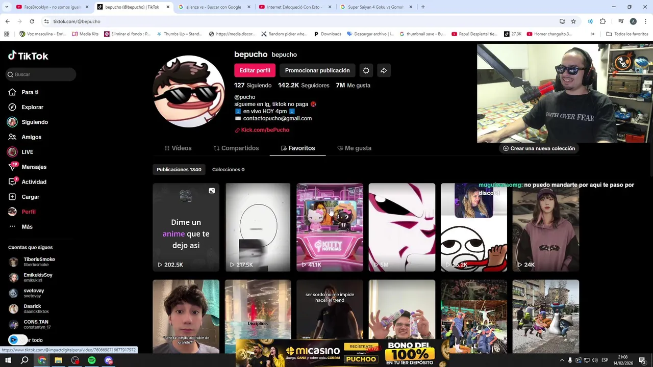Image resolution: width=653 pixels, height=367 pixels.
Task: Click Crear una nueva colección
Action: pyautogui.click(x=539, y=148)
